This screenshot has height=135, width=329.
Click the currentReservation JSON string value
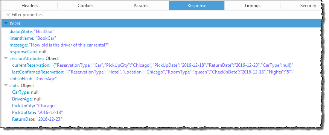[172, 65]
